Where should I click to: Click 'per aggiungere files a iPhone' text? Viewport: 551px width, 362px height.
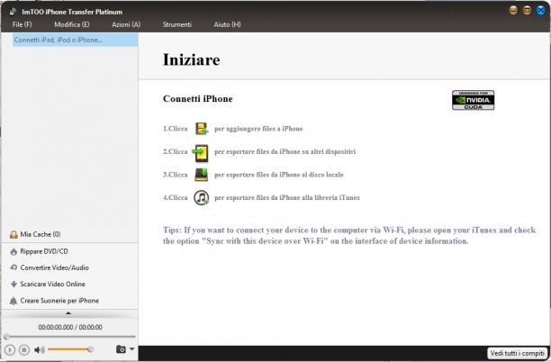tap(258, 129)
